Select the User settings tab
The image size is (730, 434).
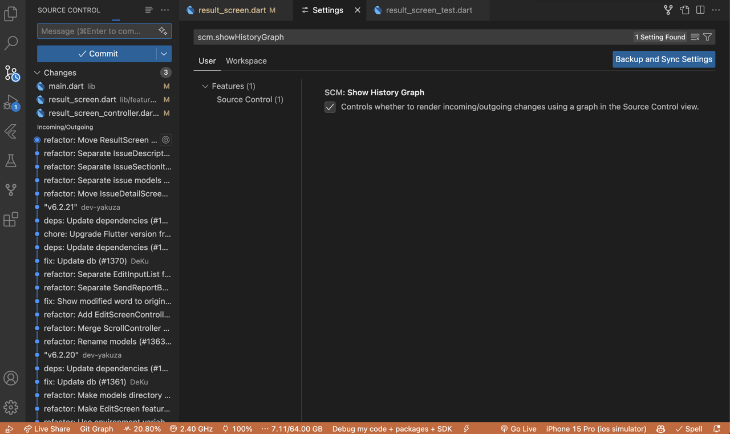click(x=207, y=60)
